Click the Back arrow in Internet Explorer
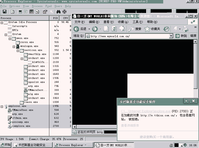 (76, 29)
